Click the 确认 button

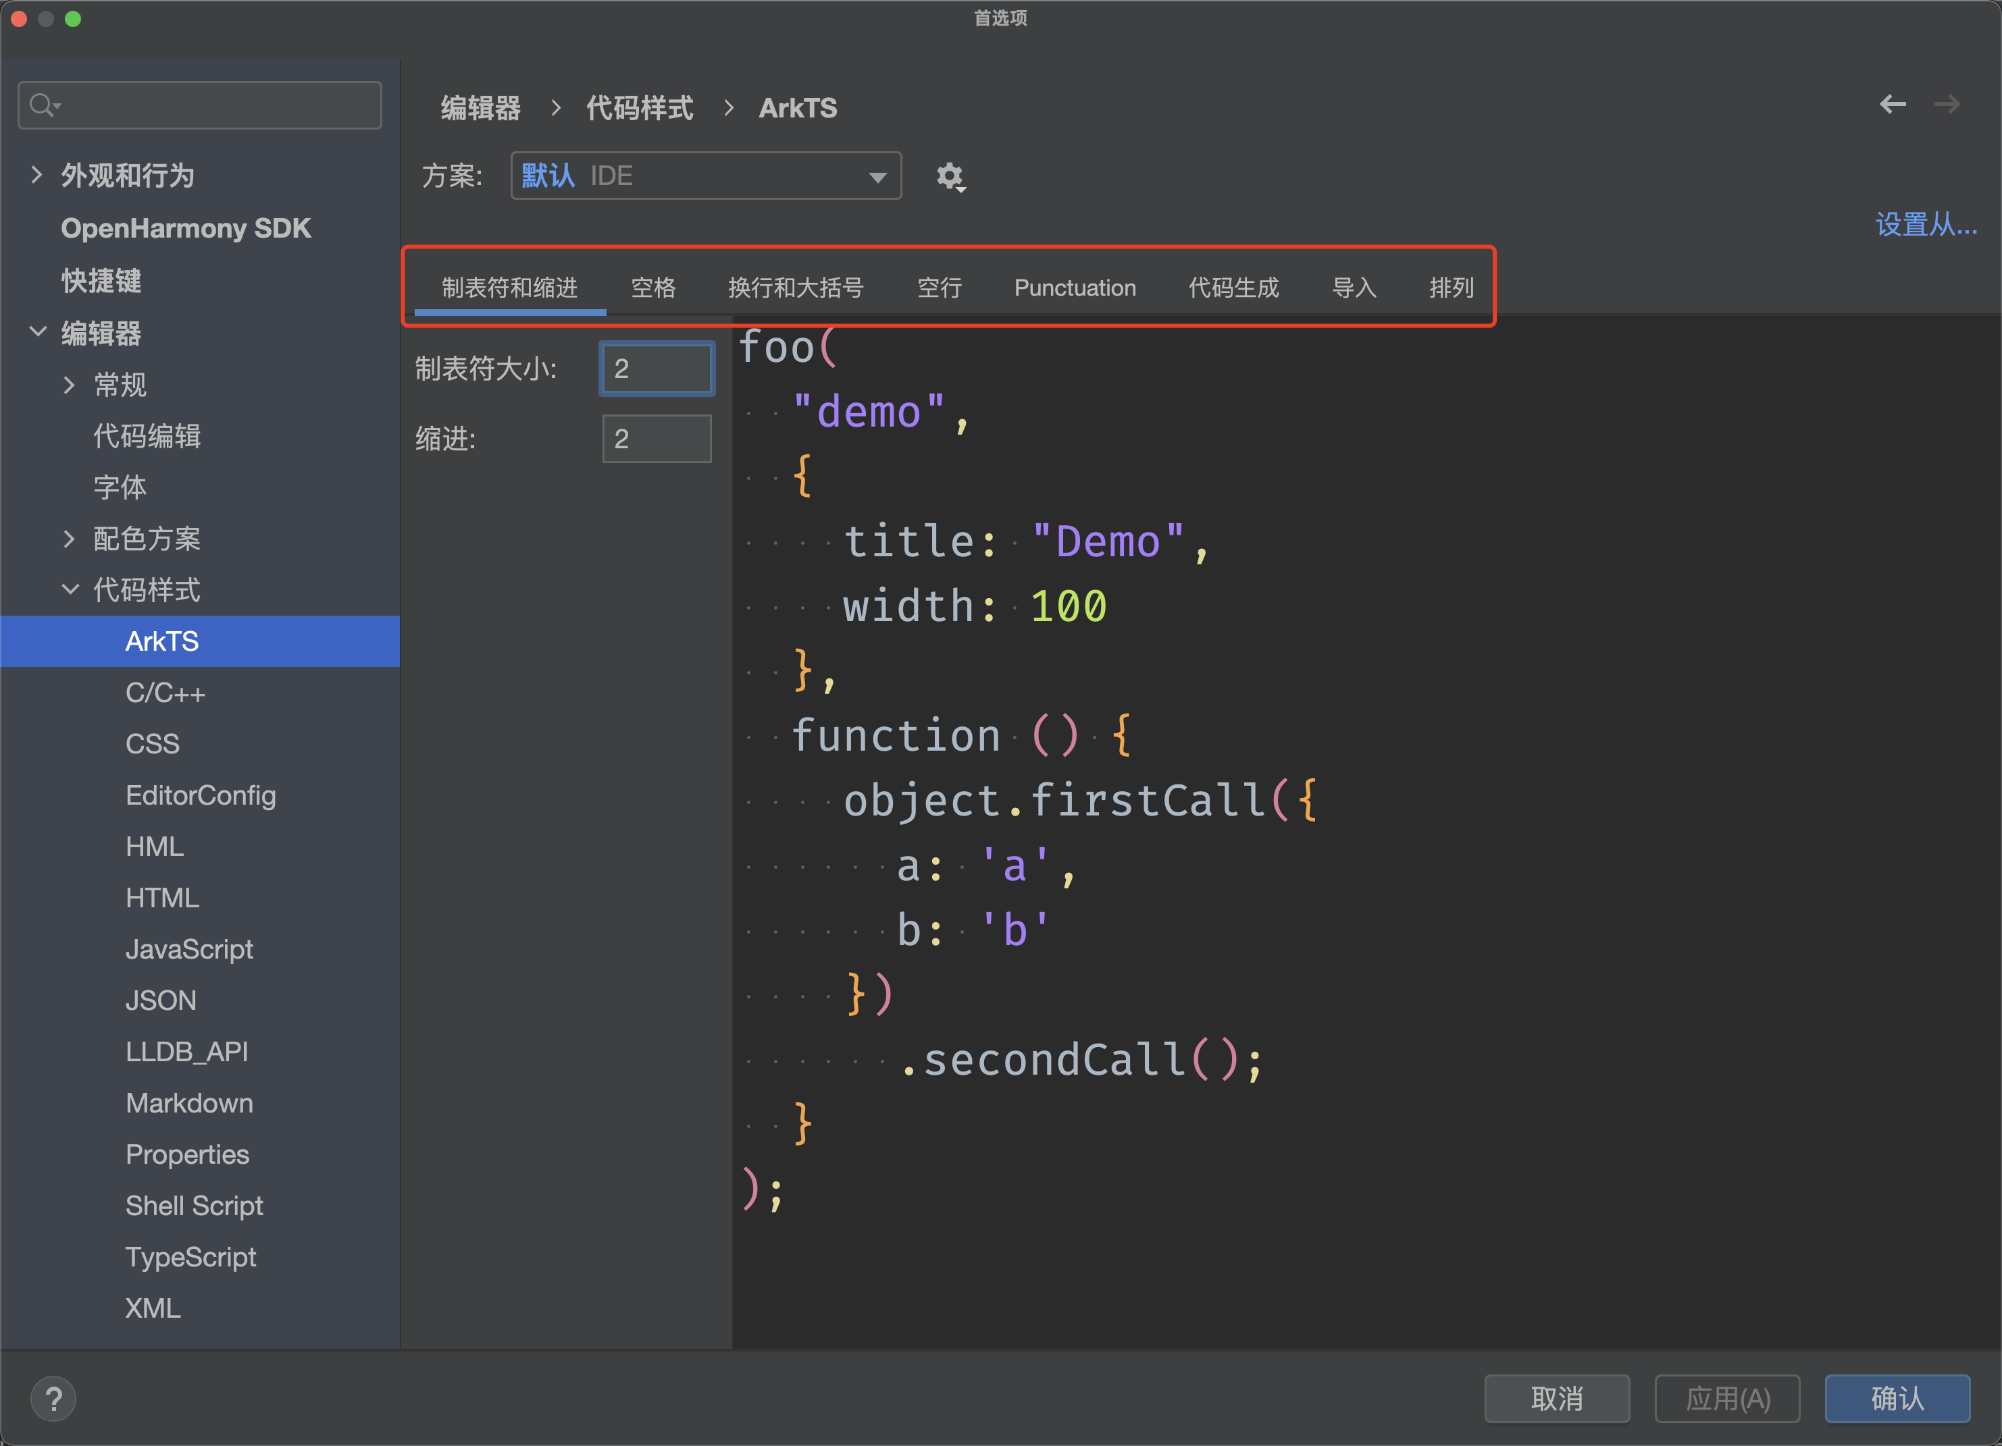(1897, 1398)
